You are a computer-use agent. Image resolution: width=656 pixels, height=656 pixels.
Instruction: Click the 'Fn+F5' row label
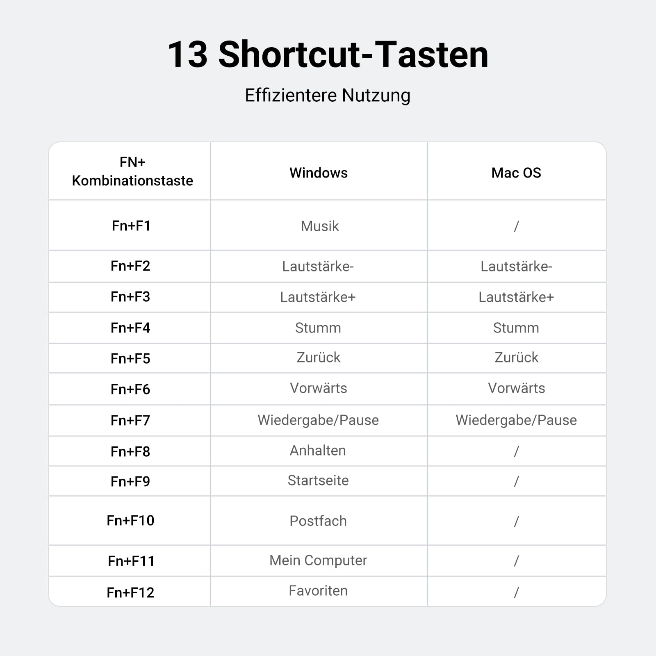tap(130, 358)
